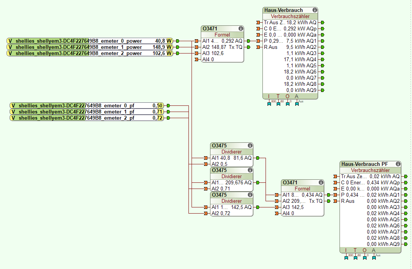Click Verbrauchszähler label in Haus-Verbrauch PF block
Viewport: 412px width, 269px height.
pyautogui.click(x=370, y=170)
